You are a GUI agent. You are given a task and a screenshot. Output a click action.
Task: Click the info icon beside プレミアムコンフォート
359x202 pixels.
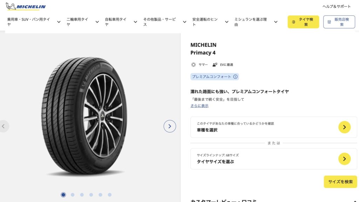[235, 76]
